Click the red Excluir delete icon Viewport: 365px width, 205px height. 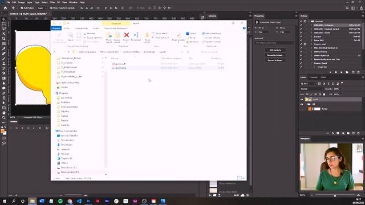pyautogui.click(x=127, y=35)
